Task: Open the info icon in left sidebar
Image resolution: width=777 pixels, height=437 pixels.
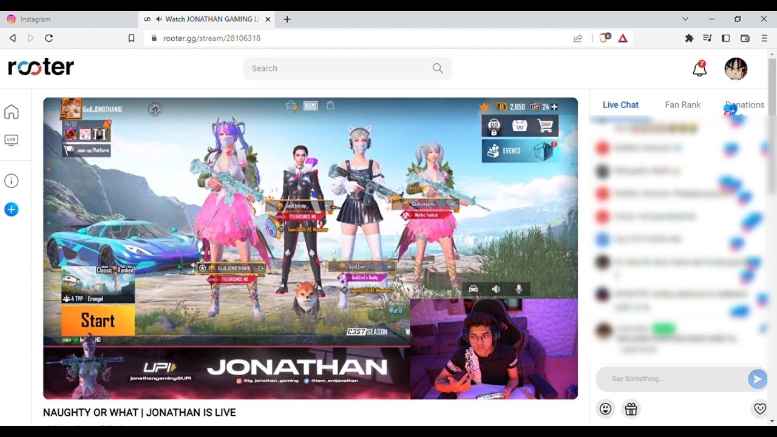Action: point(11,181)
